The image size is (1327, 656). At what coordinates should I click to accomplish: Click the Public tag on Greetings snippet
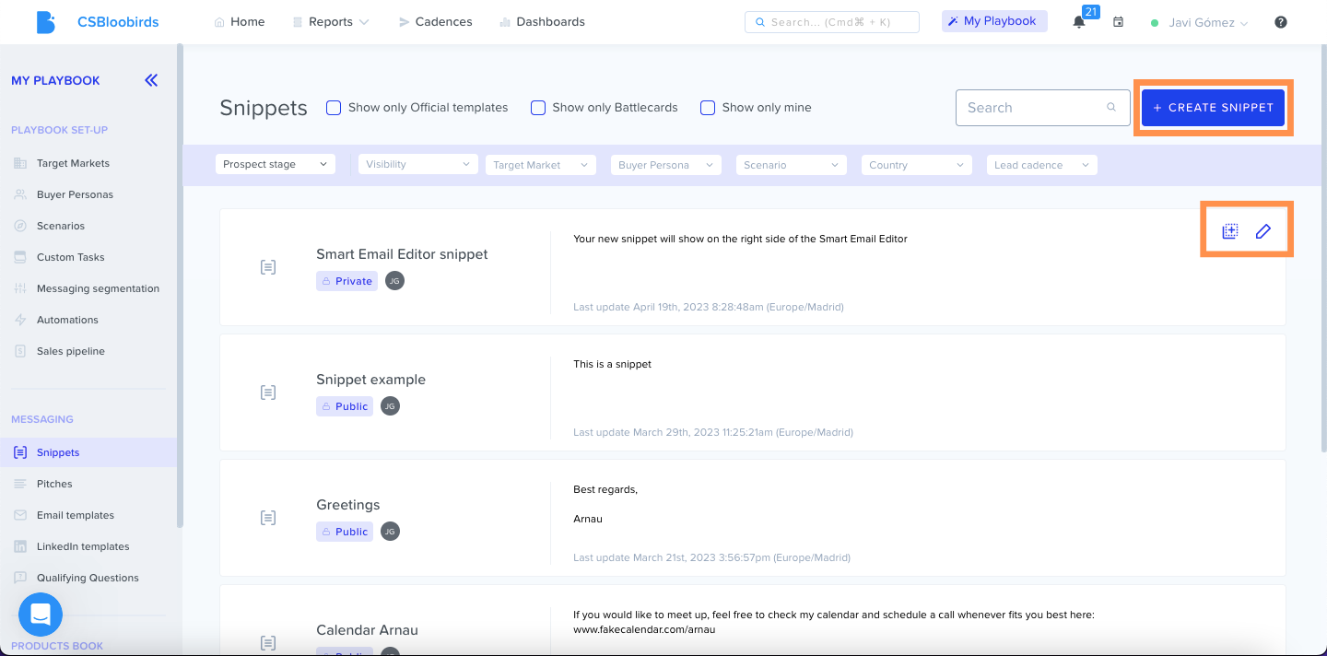(x=345, y=532)
